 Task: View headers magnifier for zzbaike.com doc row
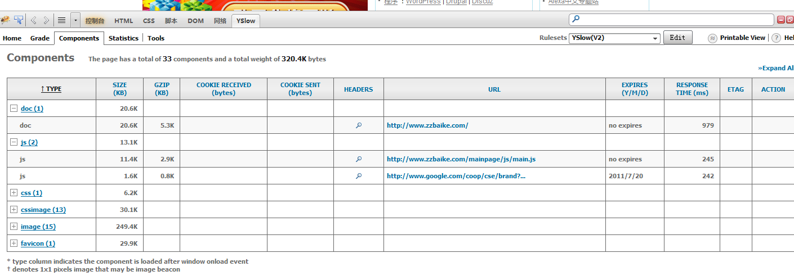359,125
